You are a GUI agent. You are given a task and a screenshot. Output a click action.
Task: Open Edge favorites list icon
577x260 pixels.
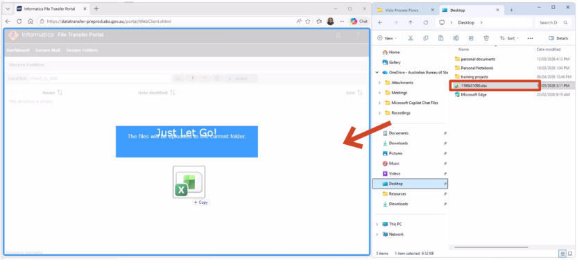click(319, 21)
